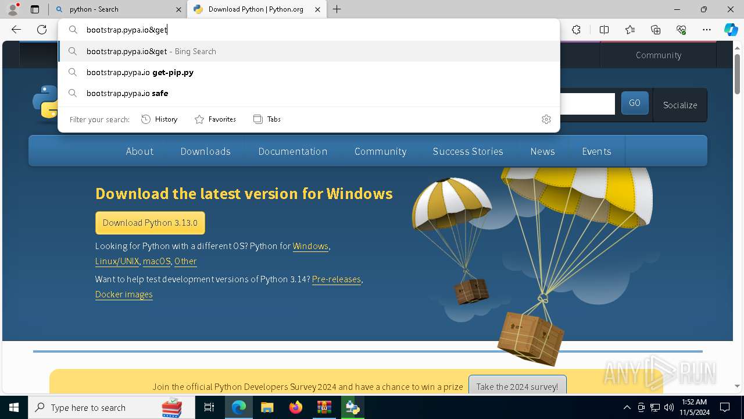Viewport: 744px width, 419px height.
Task: Open the tab actions menu icon
Action: [35, 9]
